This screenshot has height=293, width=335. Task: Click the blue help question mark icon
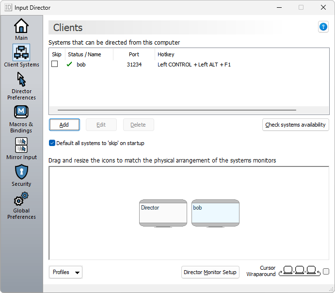pos(323,27)
